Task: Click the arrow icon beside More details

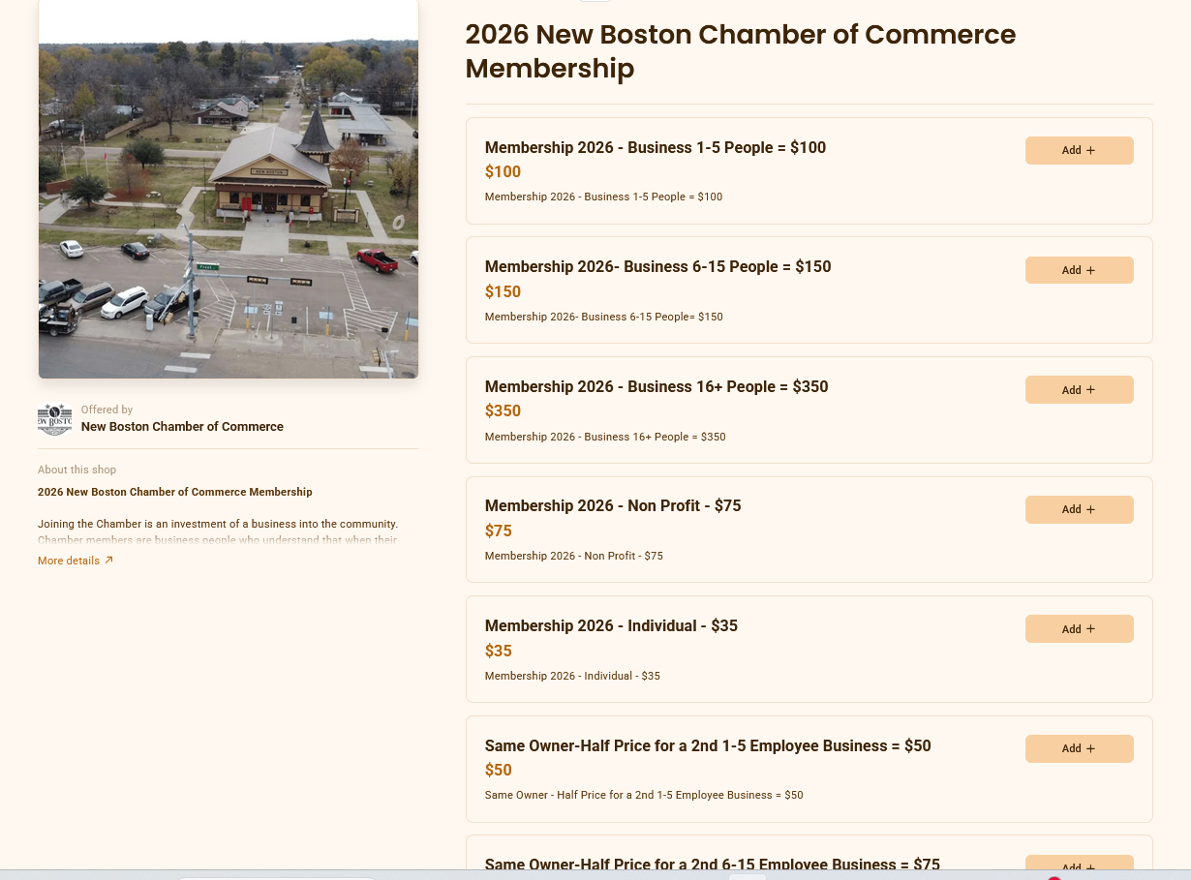Action: point(108,560)
